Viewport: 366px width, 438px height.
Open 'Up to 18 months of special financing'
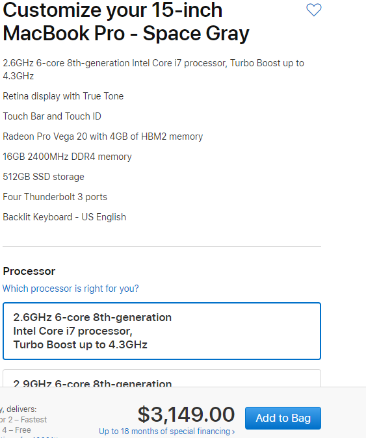pyautogui.click(x=167, y=432)
